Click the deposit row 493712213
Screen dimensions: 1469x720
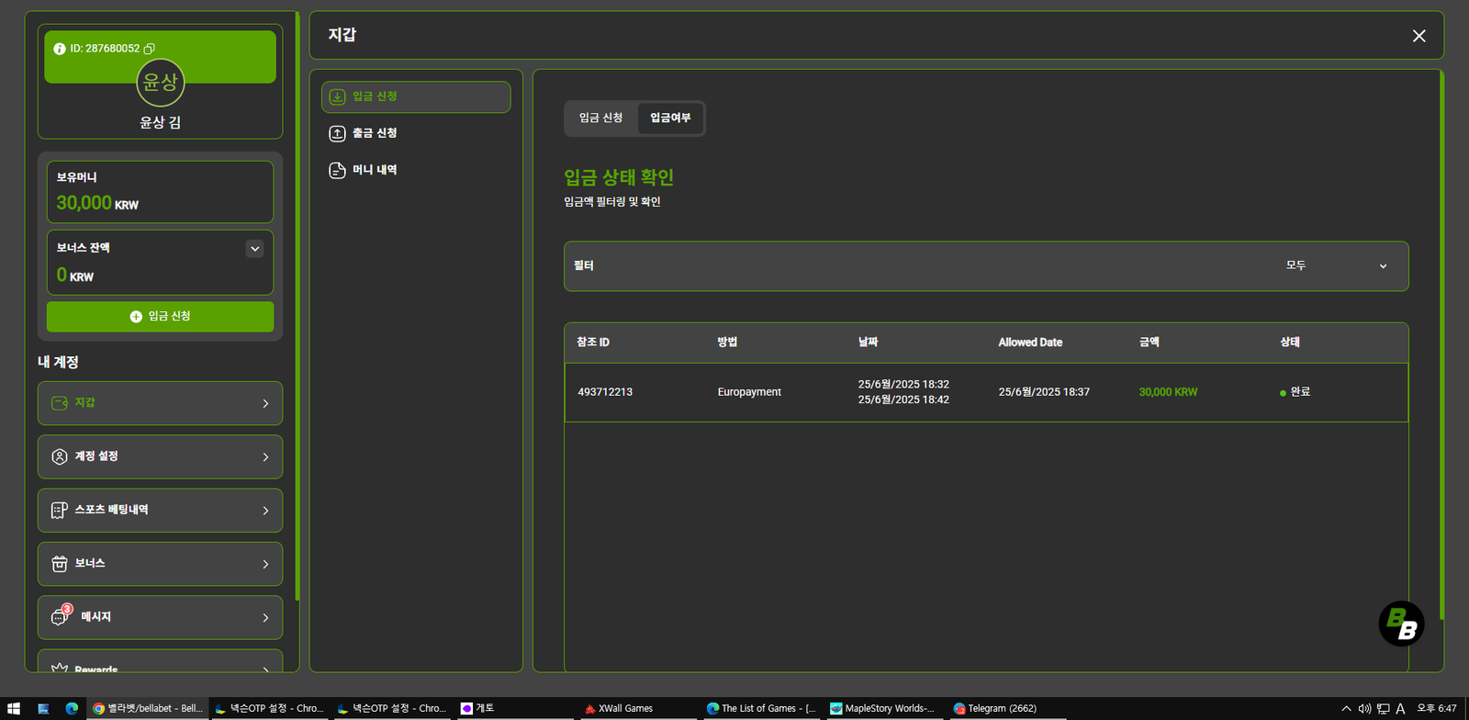985,392
